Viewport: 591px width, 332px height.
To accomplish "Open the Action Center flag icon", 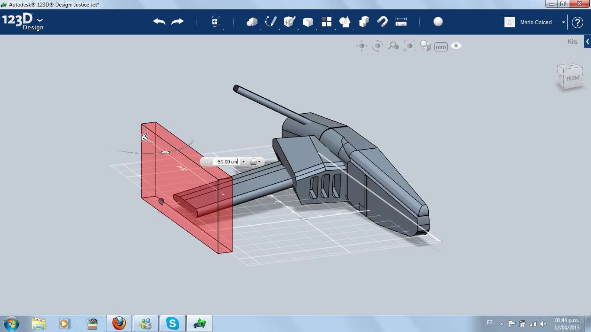I will (512, 323).
